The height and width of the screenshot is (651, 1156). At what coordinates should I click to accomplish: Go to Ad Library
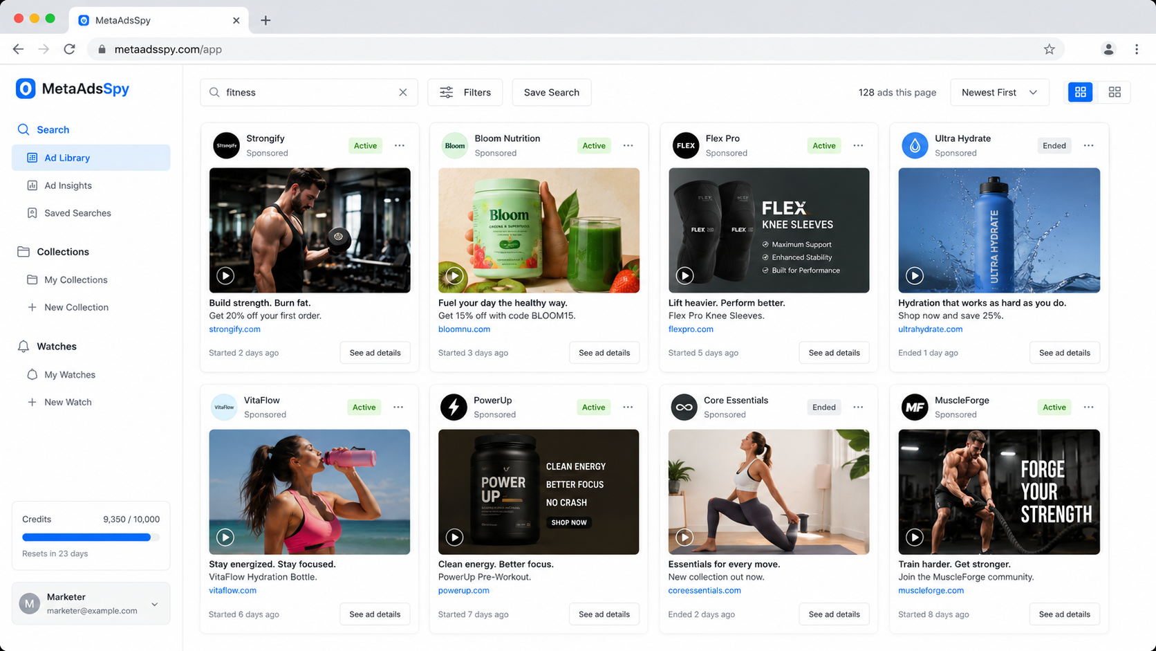click(91, 158)
